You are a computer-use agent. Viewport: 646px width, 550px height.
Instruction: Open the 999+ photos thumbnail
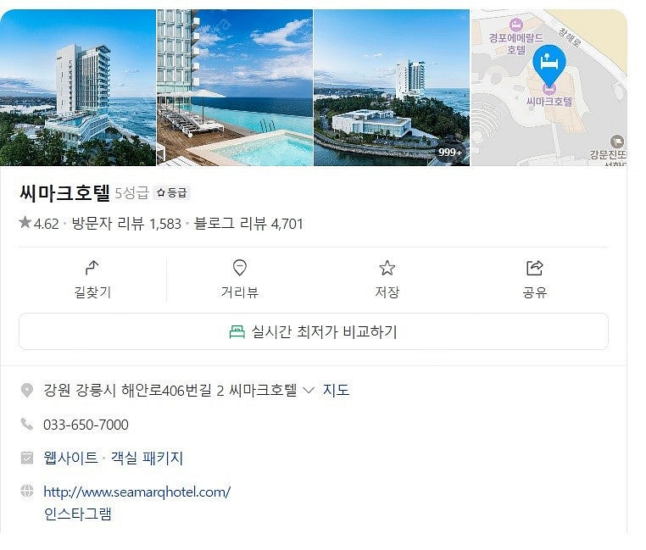392,88
